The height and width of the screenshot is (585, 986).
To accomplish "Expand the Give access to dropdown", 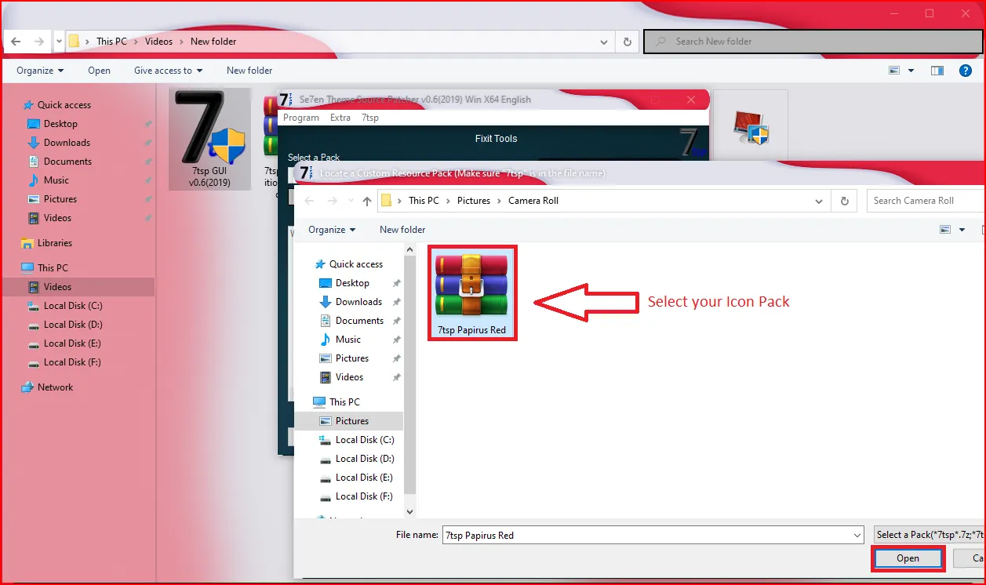I will tap(168, 71).
